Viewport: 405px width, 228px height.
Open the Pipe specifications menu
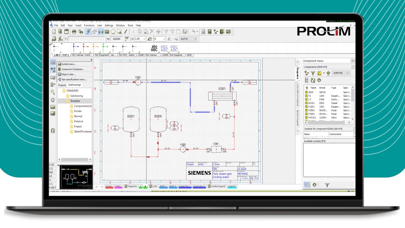(x=74, y=79)
